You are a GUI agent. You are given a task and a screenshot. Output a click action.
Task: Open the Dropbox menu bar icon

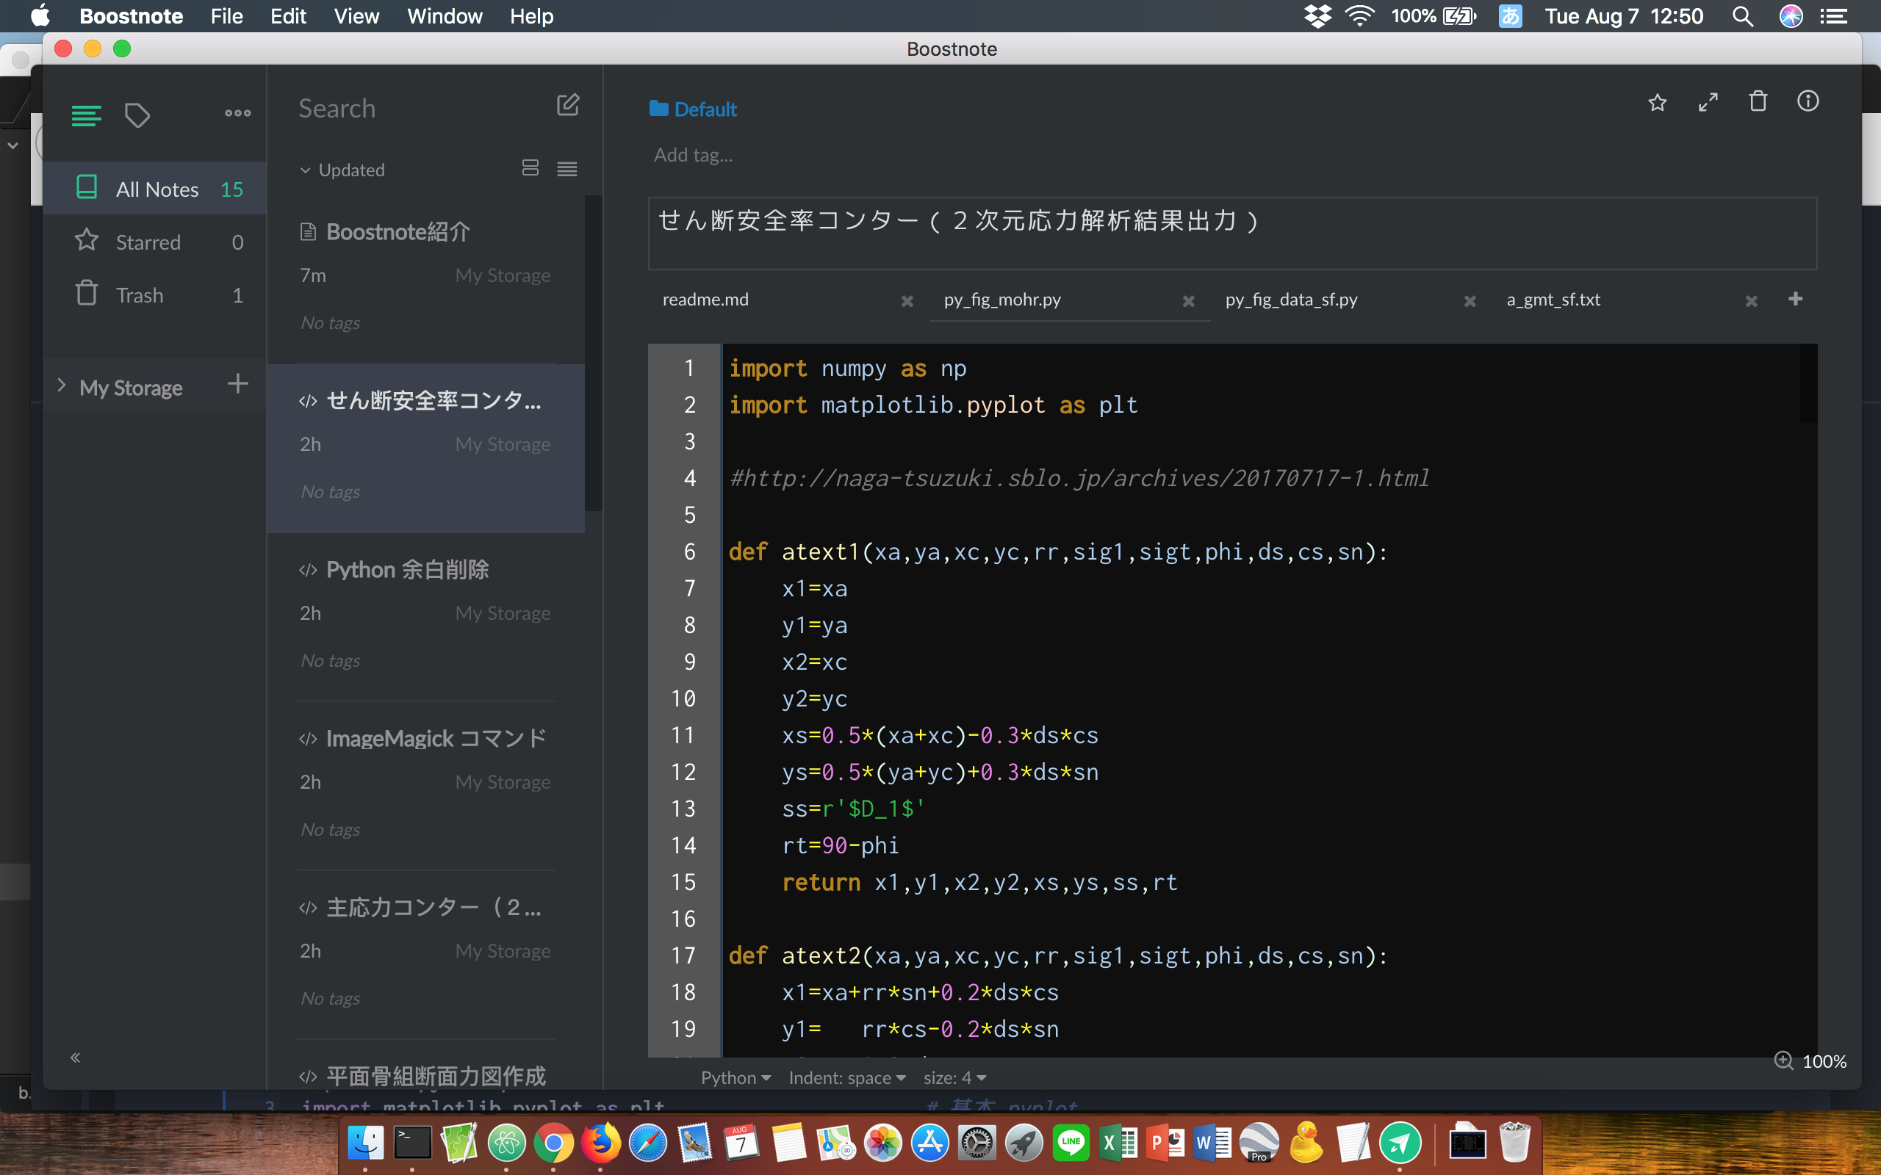click(1317, 15)
